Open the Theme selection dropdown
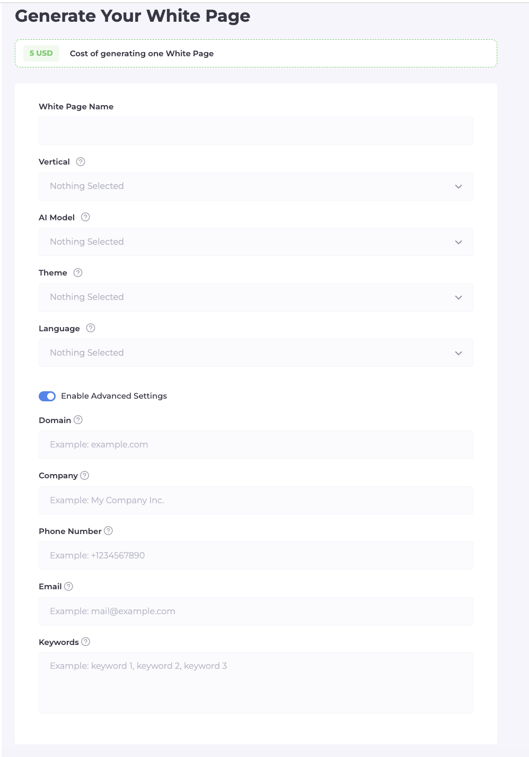The image size is (529, 757). coord(255,297)
